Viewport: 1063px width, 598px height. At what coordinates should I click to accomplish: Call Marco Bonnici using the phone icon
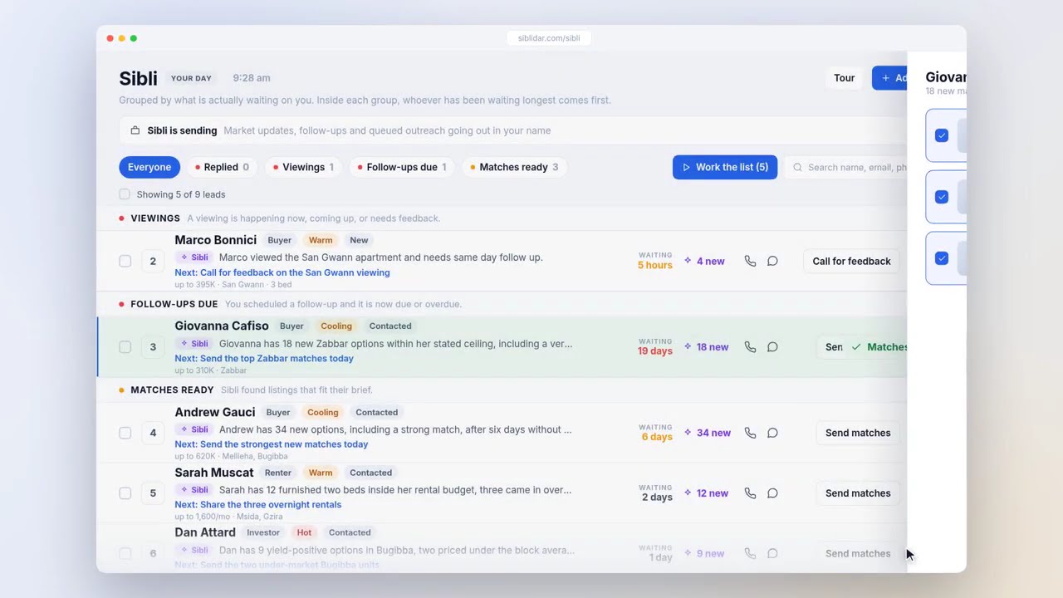[750, 261]
